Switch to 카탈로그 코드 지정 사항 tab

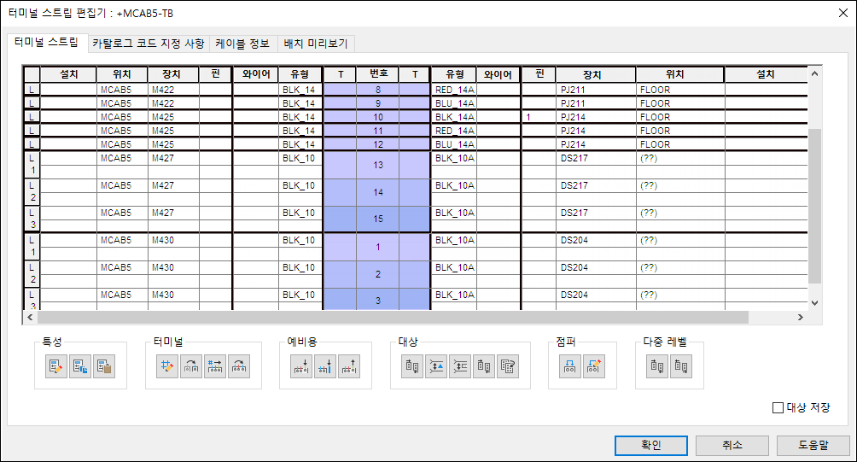(x=149, y=44)
